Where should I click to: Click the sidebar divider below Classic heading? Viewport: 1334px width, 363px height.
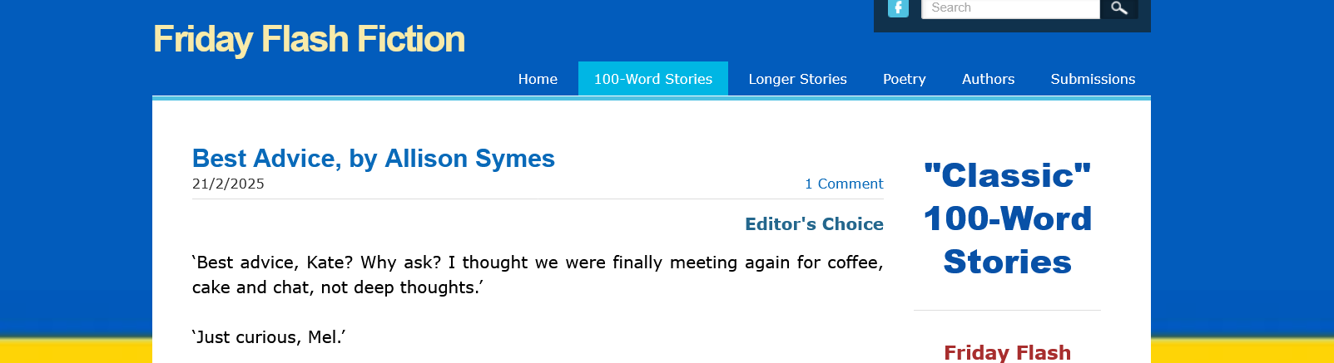click(1007, 311)
